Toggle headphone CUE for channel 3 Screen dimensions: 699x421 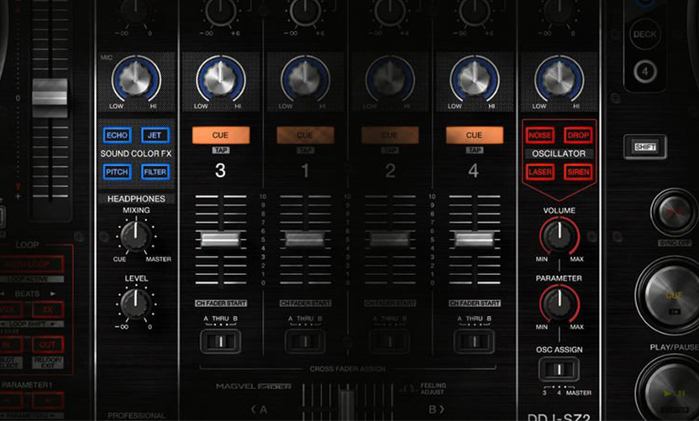[221, 135]
